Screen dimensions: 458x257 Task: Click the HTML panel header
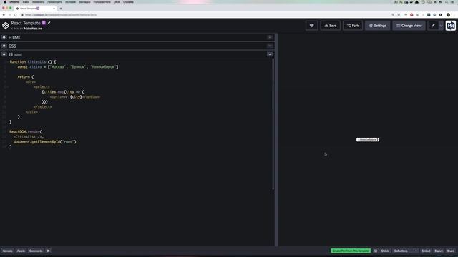click(x=137, y=37)
